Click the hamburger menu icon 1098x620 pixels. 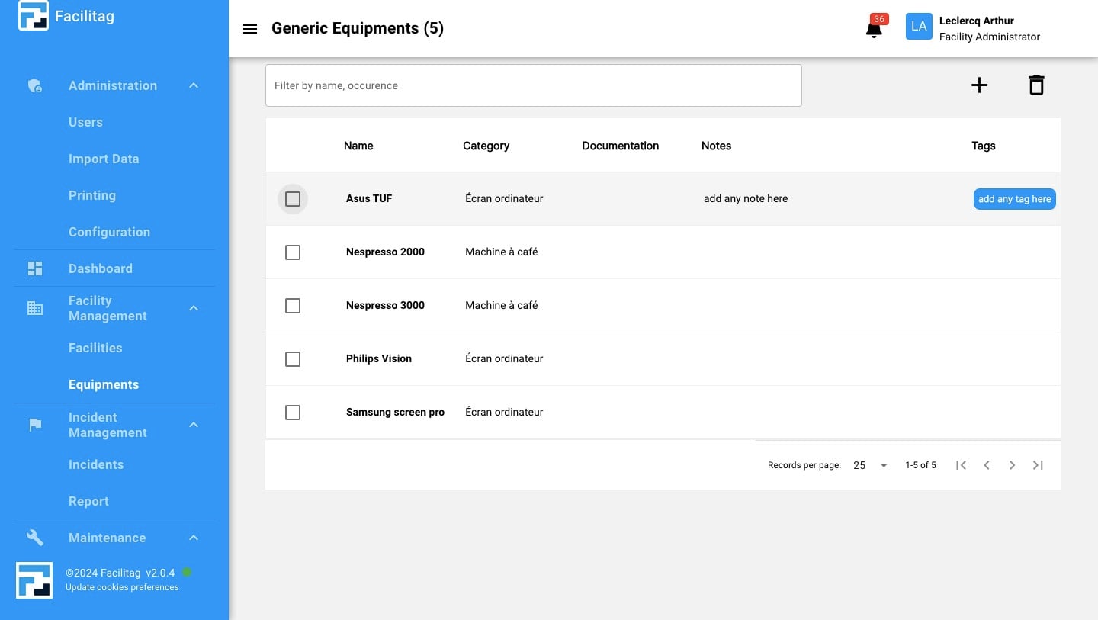click(249, 29)
